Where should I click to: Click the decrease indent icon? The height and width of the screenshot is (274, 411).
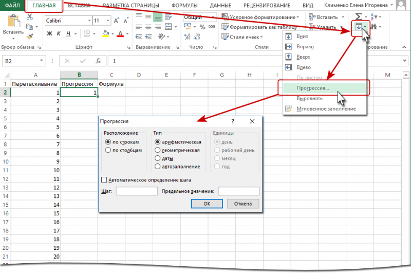pyautogui.click(x=139, y=36)
